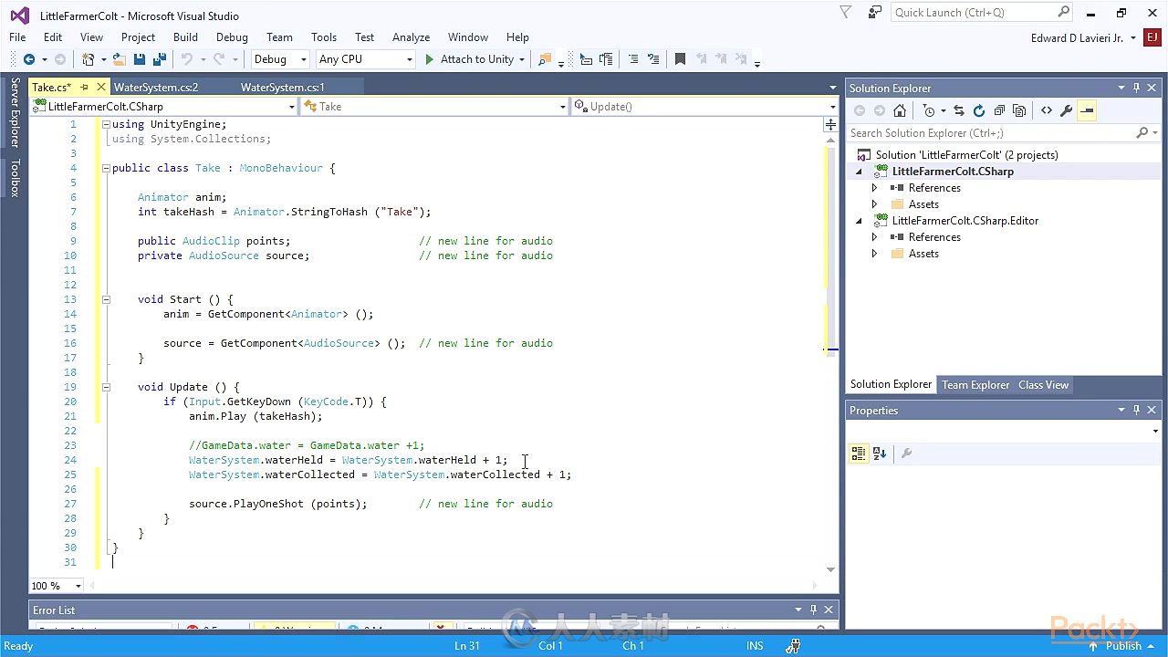
Task: Open the Tools menu
Action: 324,37
